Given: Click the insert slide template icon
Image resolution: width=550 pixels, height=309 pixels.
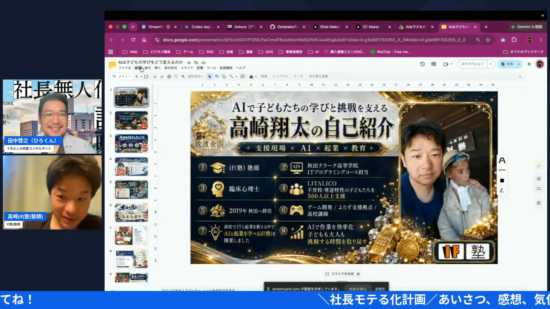Looking at the screenshot, I should [x=146, y=77].
